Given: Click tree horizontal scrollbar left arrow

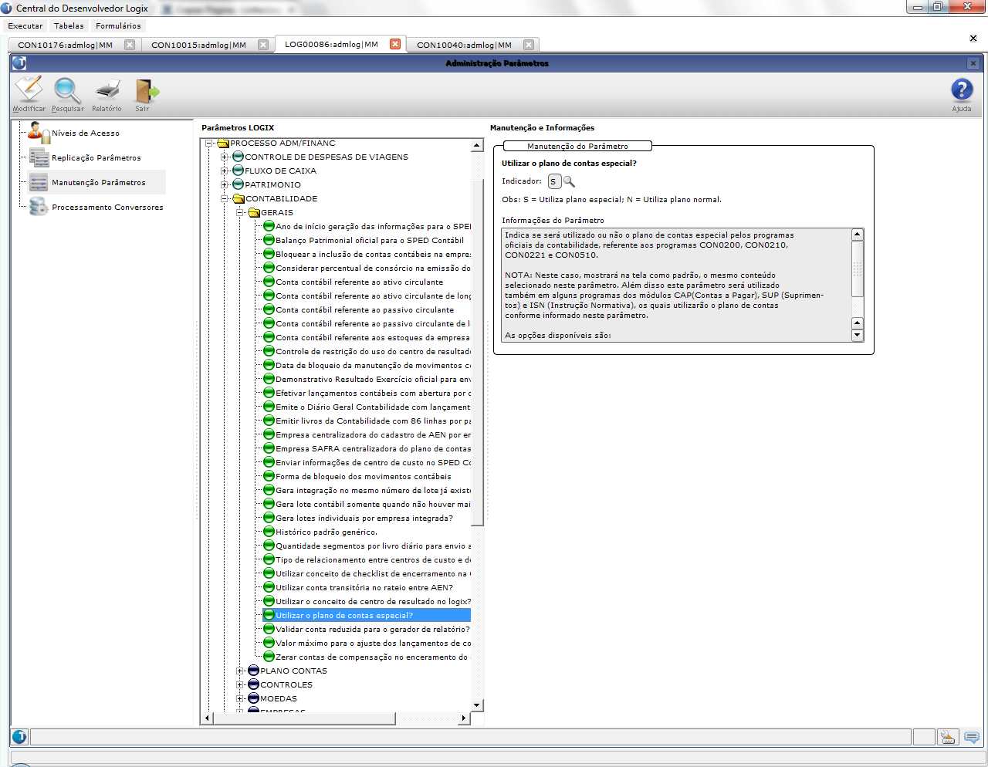Looking at the screenshot, I should pyautogui.click(x=206, y=718).
